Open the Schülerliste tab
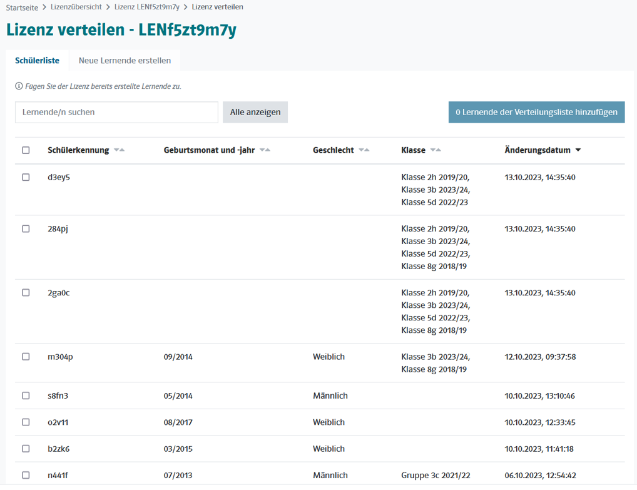Screen dimensions: 637x490 point(38,61)
